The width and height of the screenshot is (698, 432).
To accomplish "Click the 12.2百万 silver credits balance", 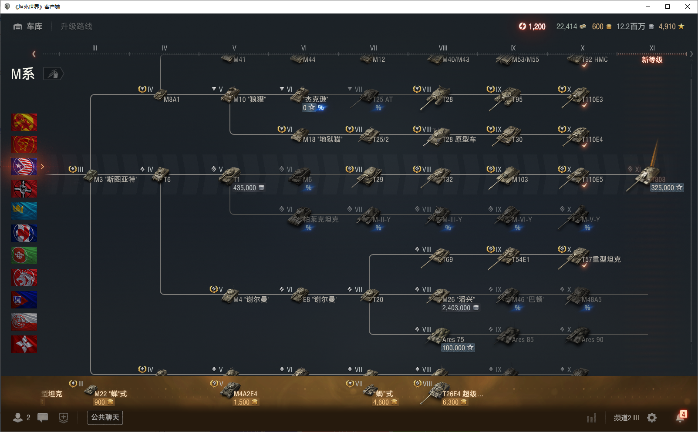I will tap(635, 27).
